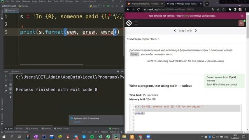Open the Window menu in PyCharm
Image resolution: width=249 pixels, height=140 pixels.
coord(69,1)
